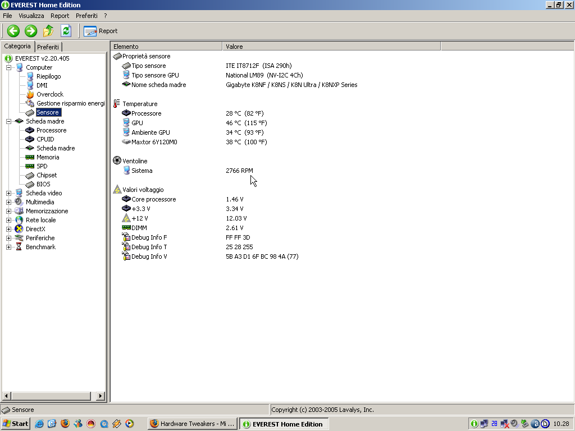Image resolution: width=575 pixels, height=431 pixels.
Task: Select EVEREST v2.20.405 root node
Action: tap(42, 58)
